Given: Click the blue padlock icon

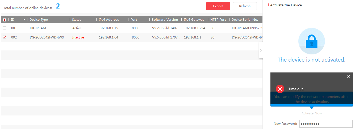Looking at the screenshot, I should click(311, 42).
